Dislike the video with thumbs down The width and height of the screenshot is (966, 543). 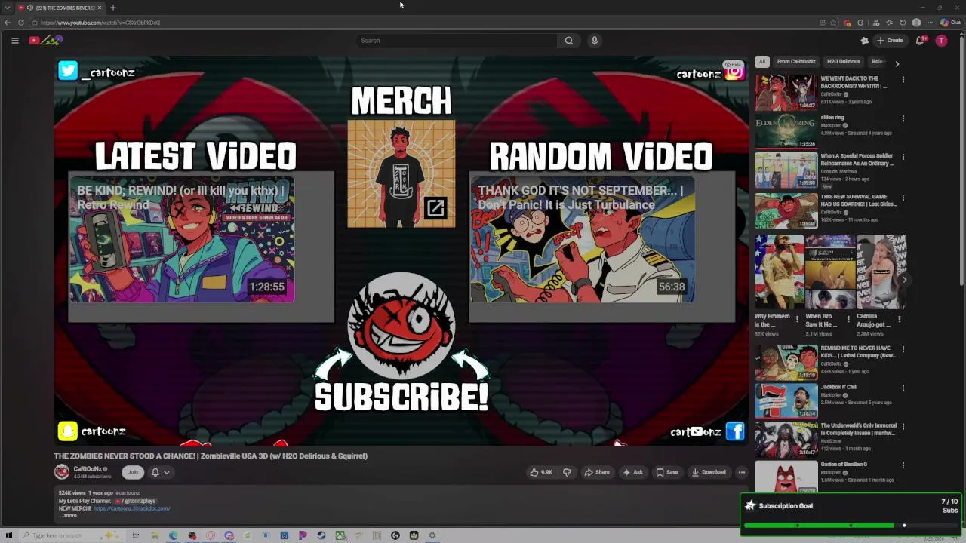click(x=567, y=472)
